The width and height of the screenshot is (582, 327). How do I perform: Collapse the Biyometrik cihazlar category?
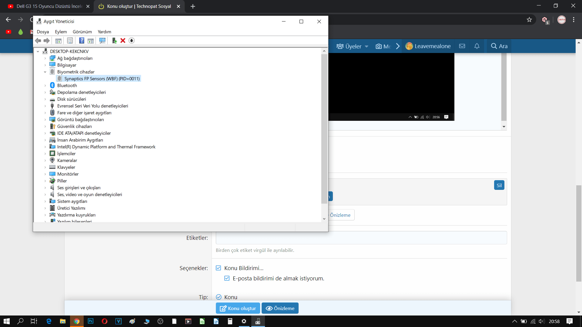tap(45, 72)
